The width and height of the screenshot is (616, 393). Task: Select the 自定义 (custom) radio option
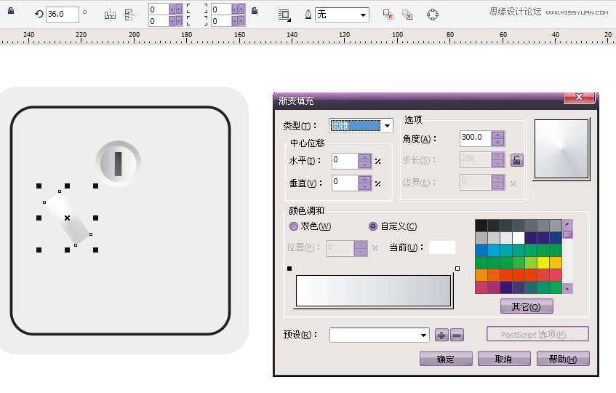coord(373,226)
